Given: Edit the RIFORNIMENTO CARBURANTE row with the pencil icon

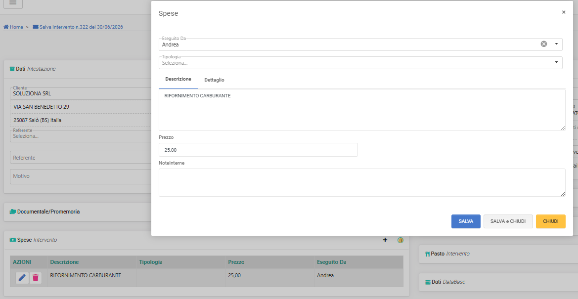Looking at the screenshot, I should tap(22, 278).
